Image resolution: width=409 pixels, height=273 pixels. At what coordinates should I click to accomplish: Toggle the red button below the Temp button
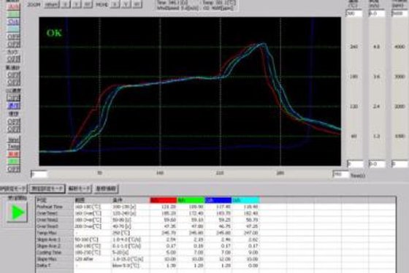(13, 154)
